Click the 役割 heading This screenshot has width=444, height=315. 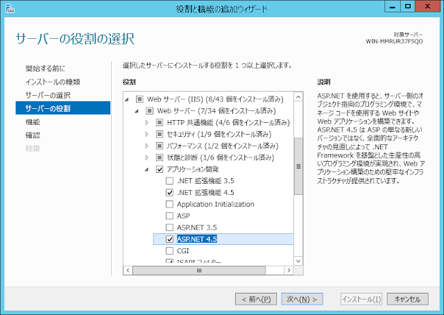[x=129, y=82]
